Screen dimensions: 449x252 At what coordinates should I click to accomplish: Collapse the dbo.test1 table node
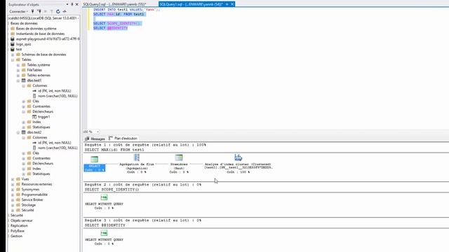pyautogui.click(x=18, y=80)
